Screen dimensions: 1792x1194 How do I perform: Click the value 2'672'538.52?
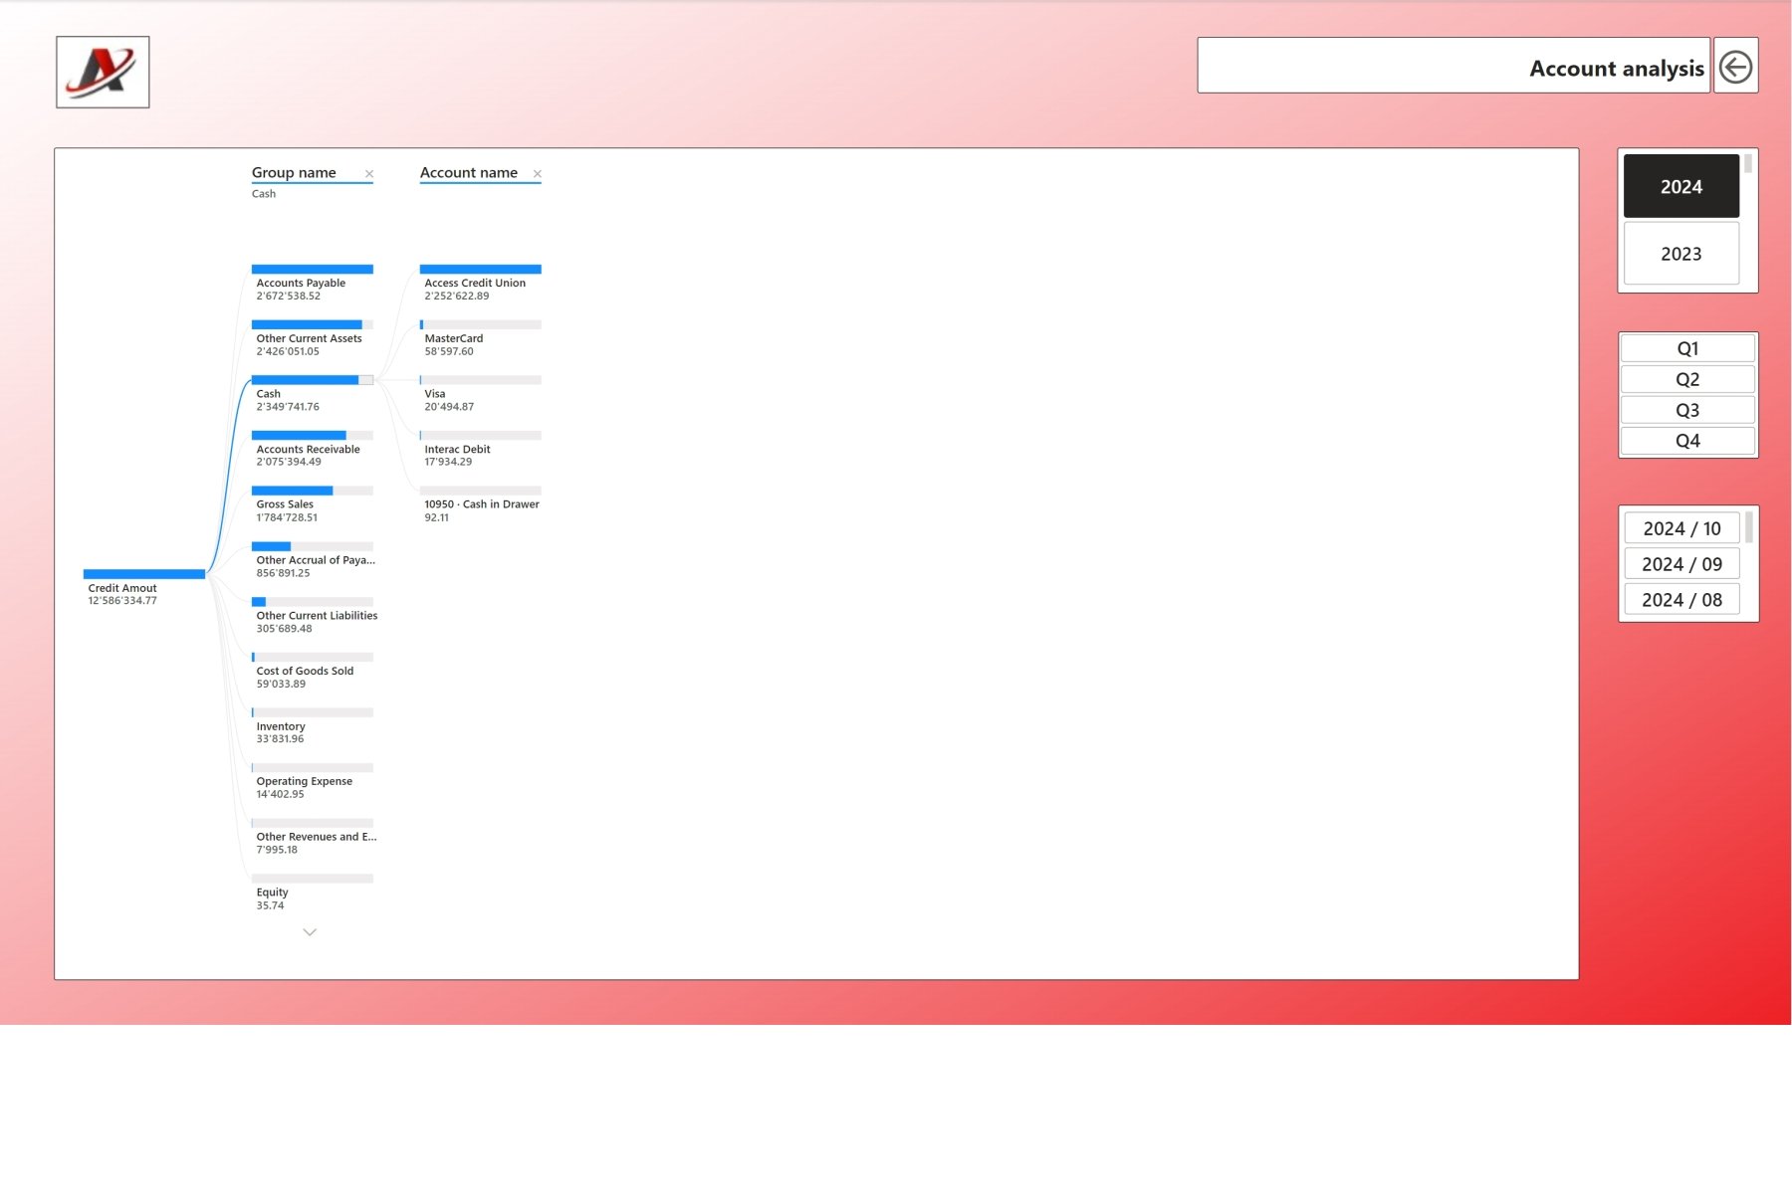click(x=289, y=296)
